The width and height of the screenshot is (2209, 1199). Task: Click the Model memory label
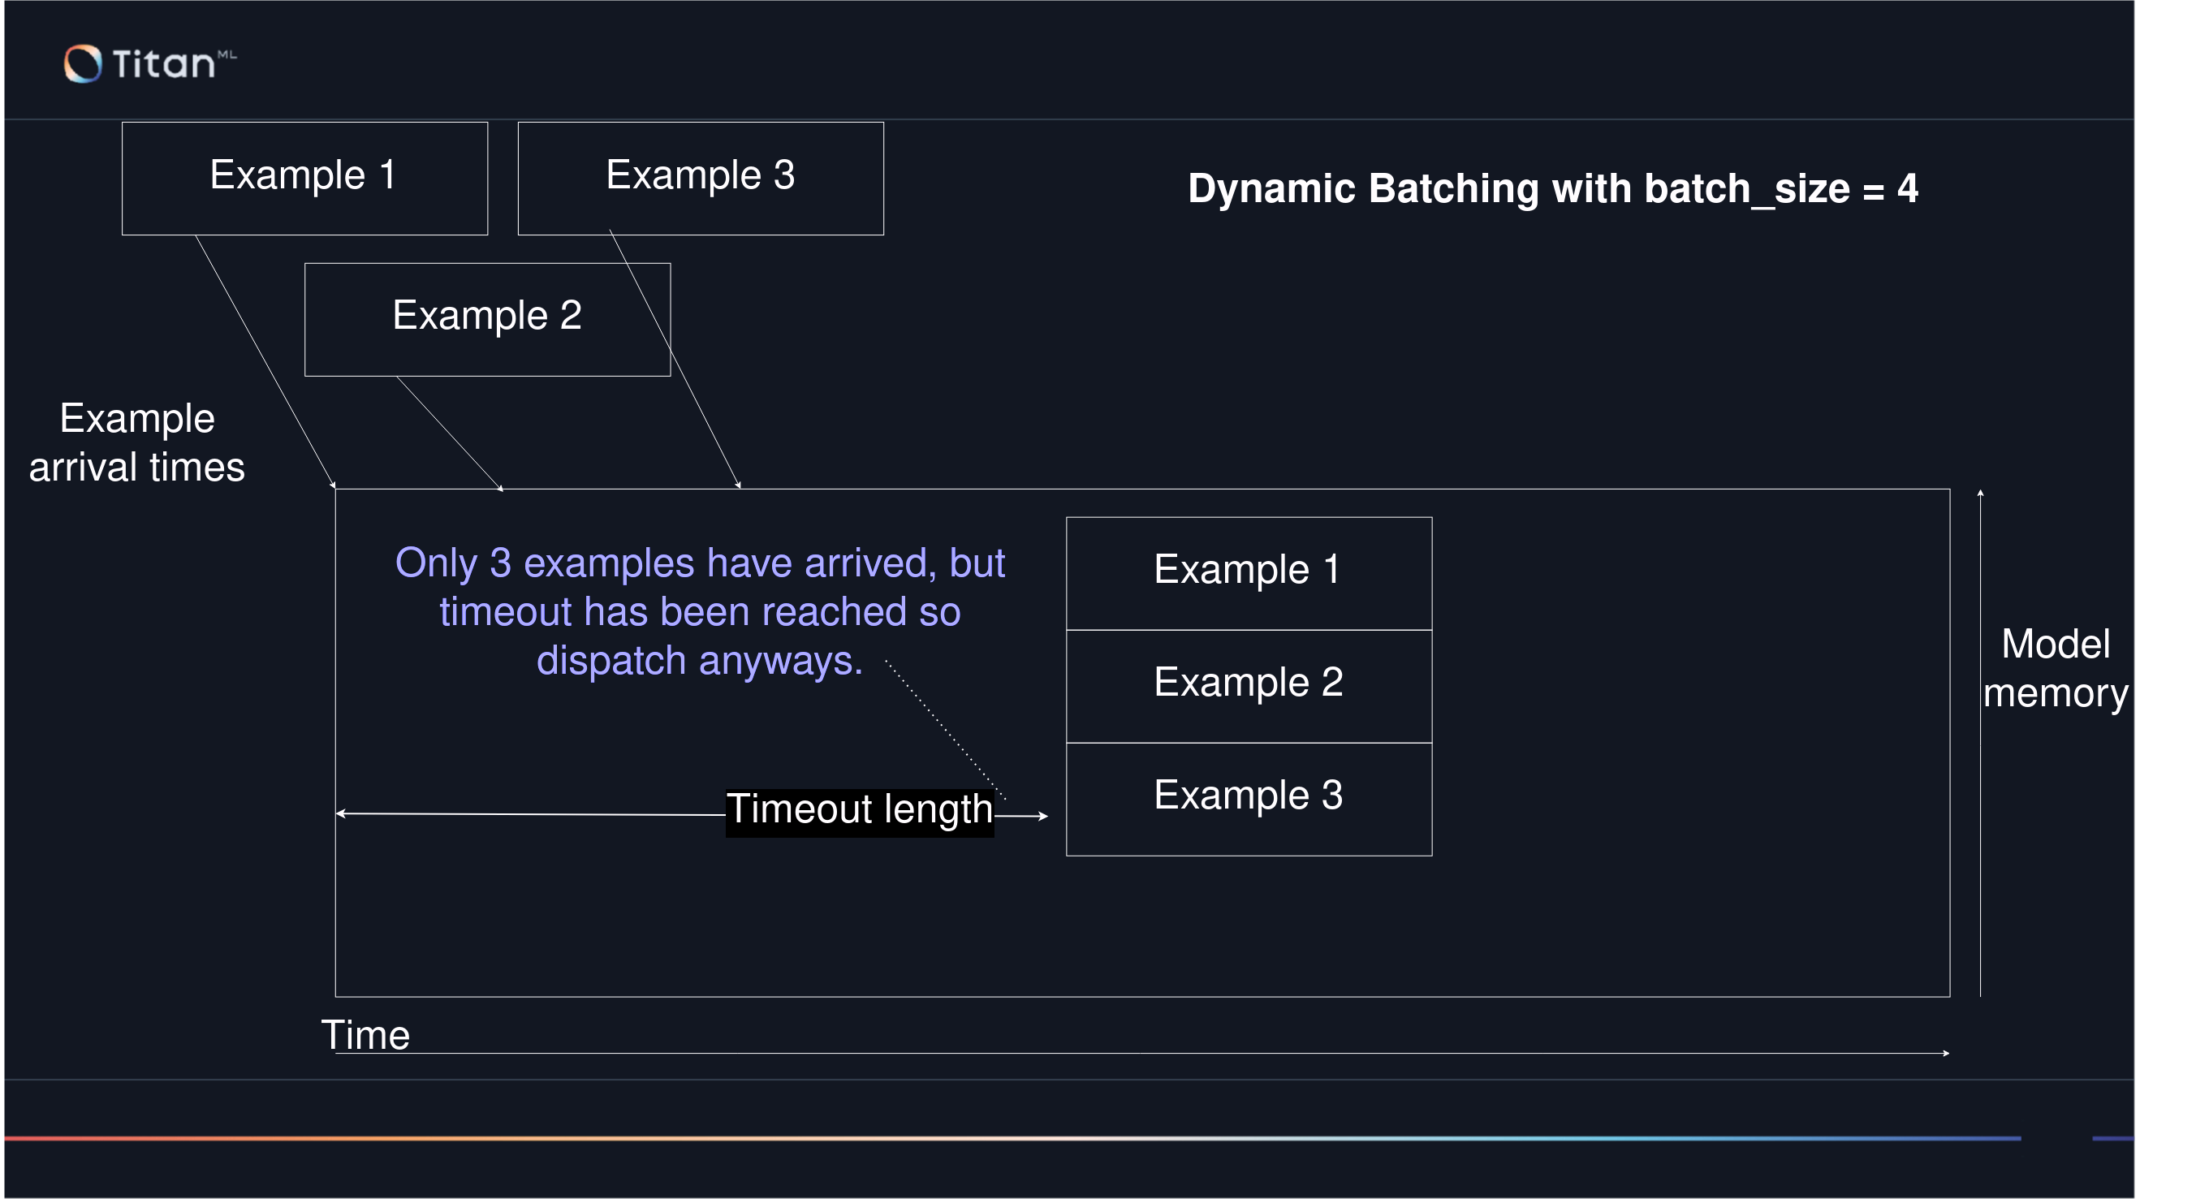point(2055,668)
